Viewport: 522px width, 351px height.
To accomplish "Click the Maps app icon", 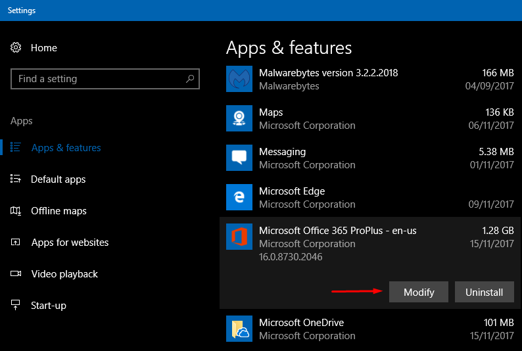I will 239,118.
